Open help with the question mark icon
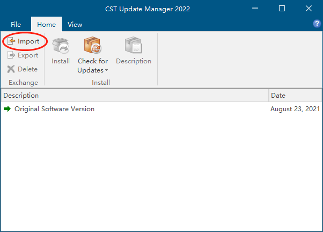This screenshot has width=323, height=232. tap(317, 24)
